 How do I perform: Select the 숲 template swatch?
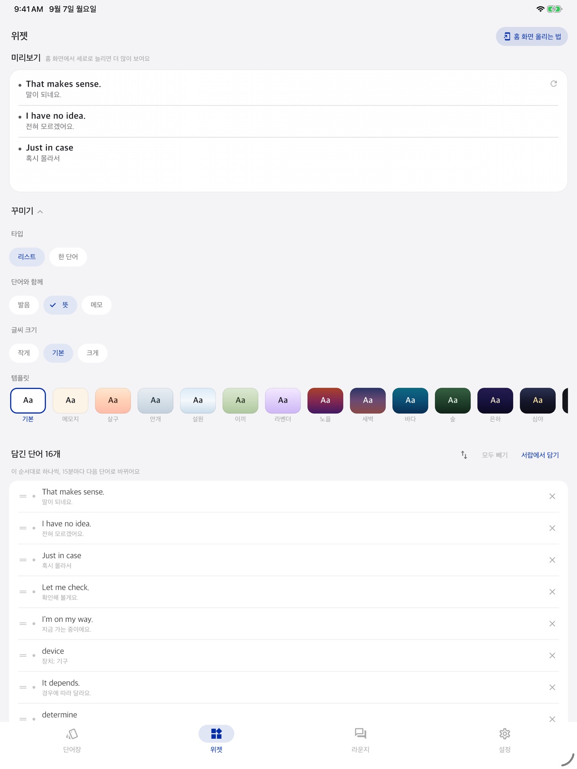pyautogui.click(x=453, y=401)
